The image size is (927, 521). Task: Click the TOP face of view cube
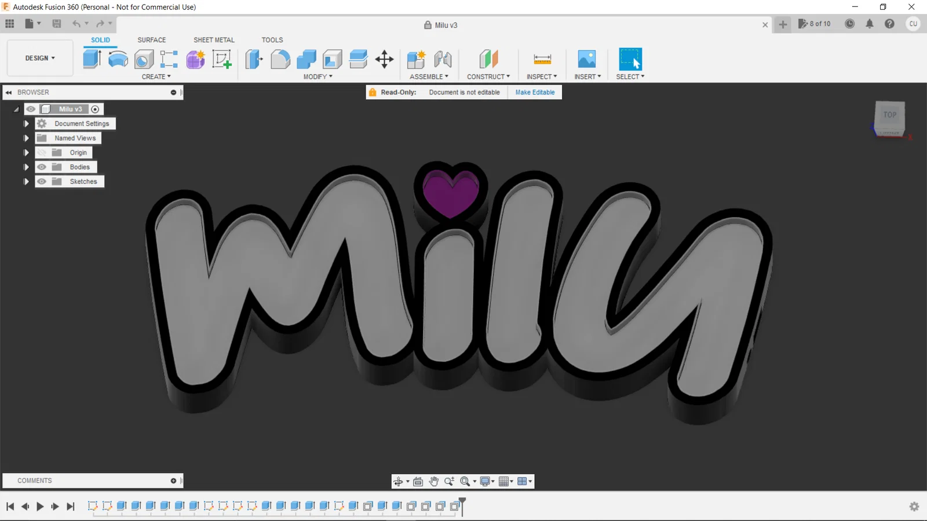tap(890, 115)
